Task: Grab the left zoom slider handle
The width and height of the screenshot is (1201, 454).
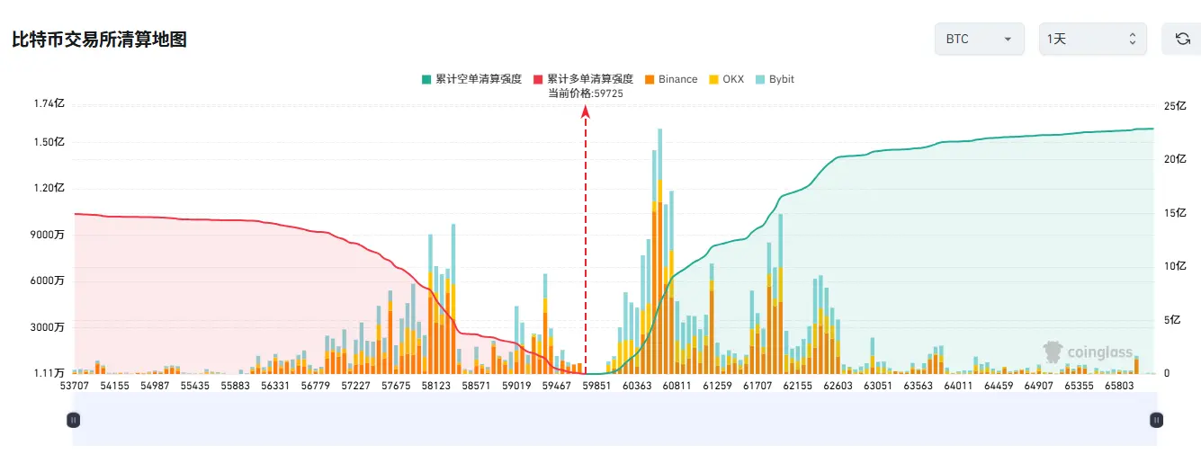Action: [74, 419]
